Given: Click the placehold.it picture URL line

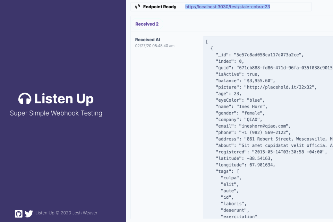Looking at the screenshot, I should (266, 87).
